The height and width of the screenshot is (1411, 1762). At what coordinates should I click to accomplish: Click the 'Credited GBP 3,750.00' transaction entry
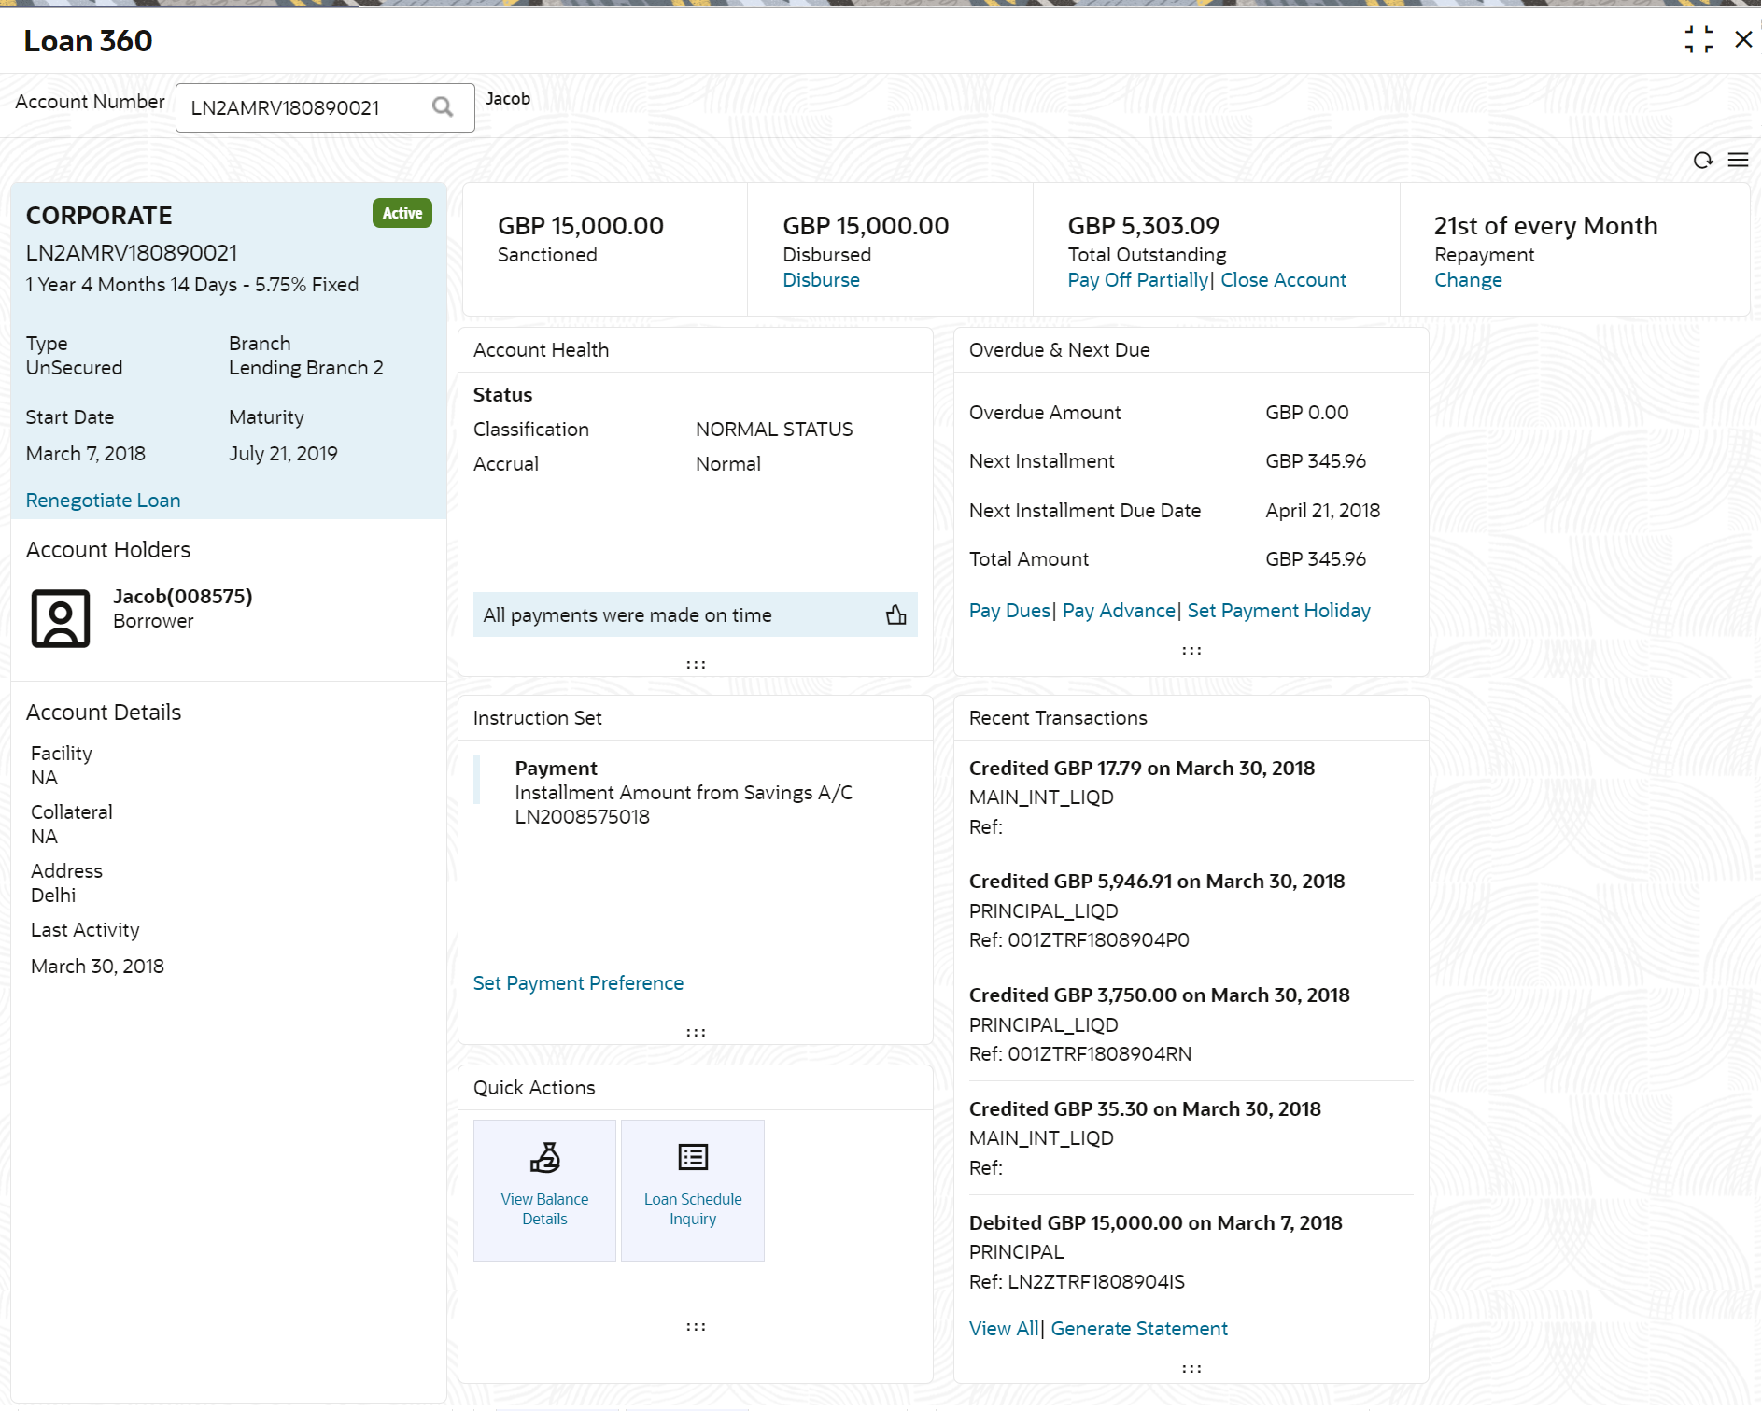1159,995
